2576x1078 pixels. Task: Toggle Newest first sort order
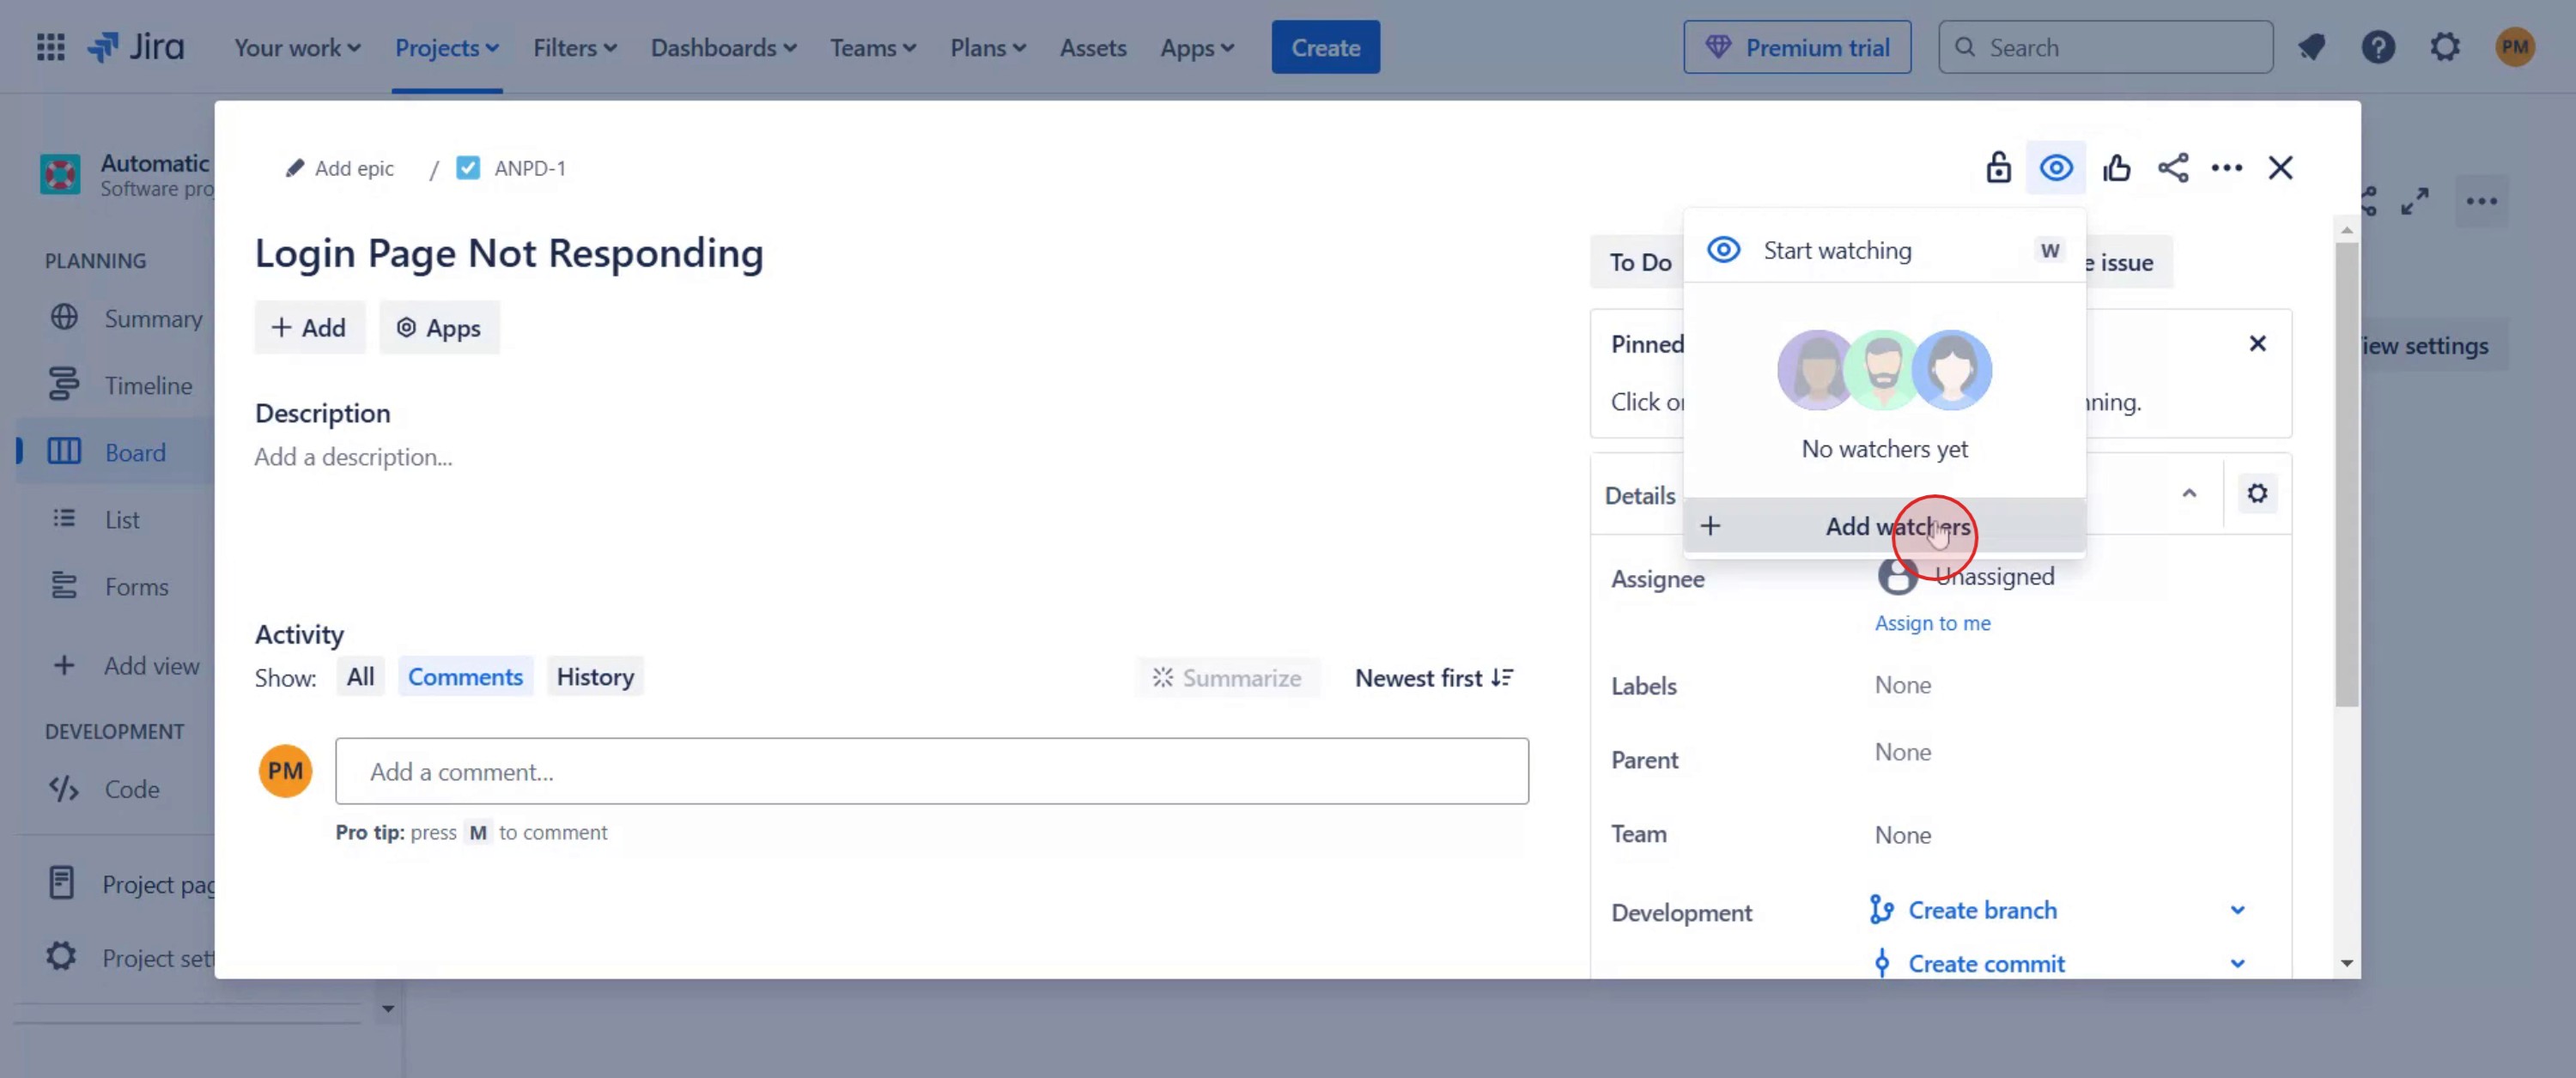click(1433, 678)
